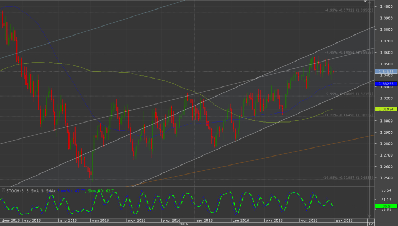Click the 95.54 stochastic scale label

coord(386,190)
